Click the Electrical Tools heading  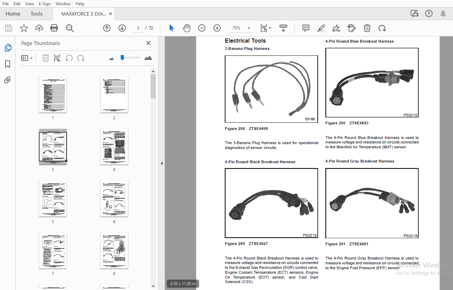coord(245,41)
